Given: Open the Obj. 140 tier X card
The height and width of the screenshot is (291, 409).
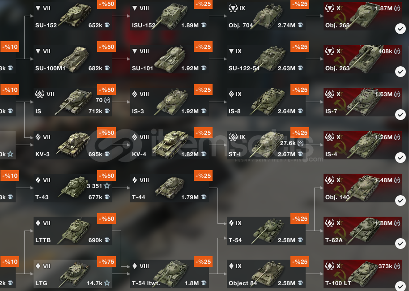Looking at the screenshot, I should (x=363, y=188).
